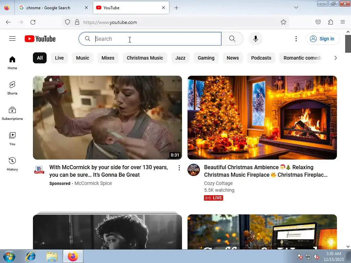Close the chrome - Google Search tab
351x263 pixels.
(86, 8)
